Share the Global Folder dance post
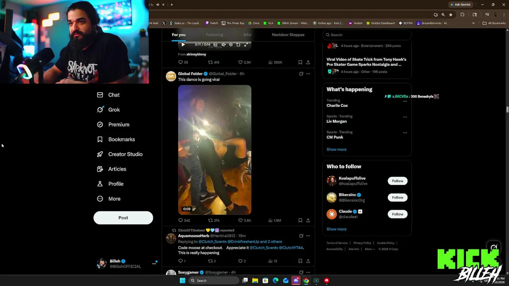 click(x=308, y=220)
